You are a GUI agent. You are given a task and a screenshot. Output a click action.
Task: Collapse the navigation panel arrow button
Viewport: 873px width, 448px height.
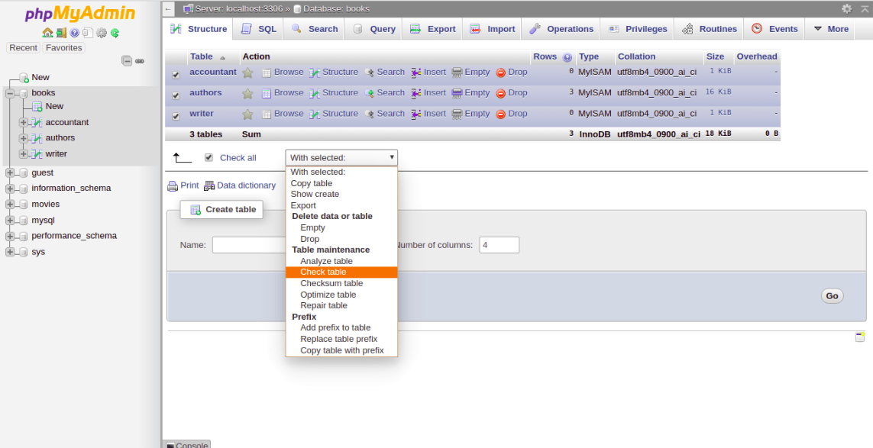169,8
